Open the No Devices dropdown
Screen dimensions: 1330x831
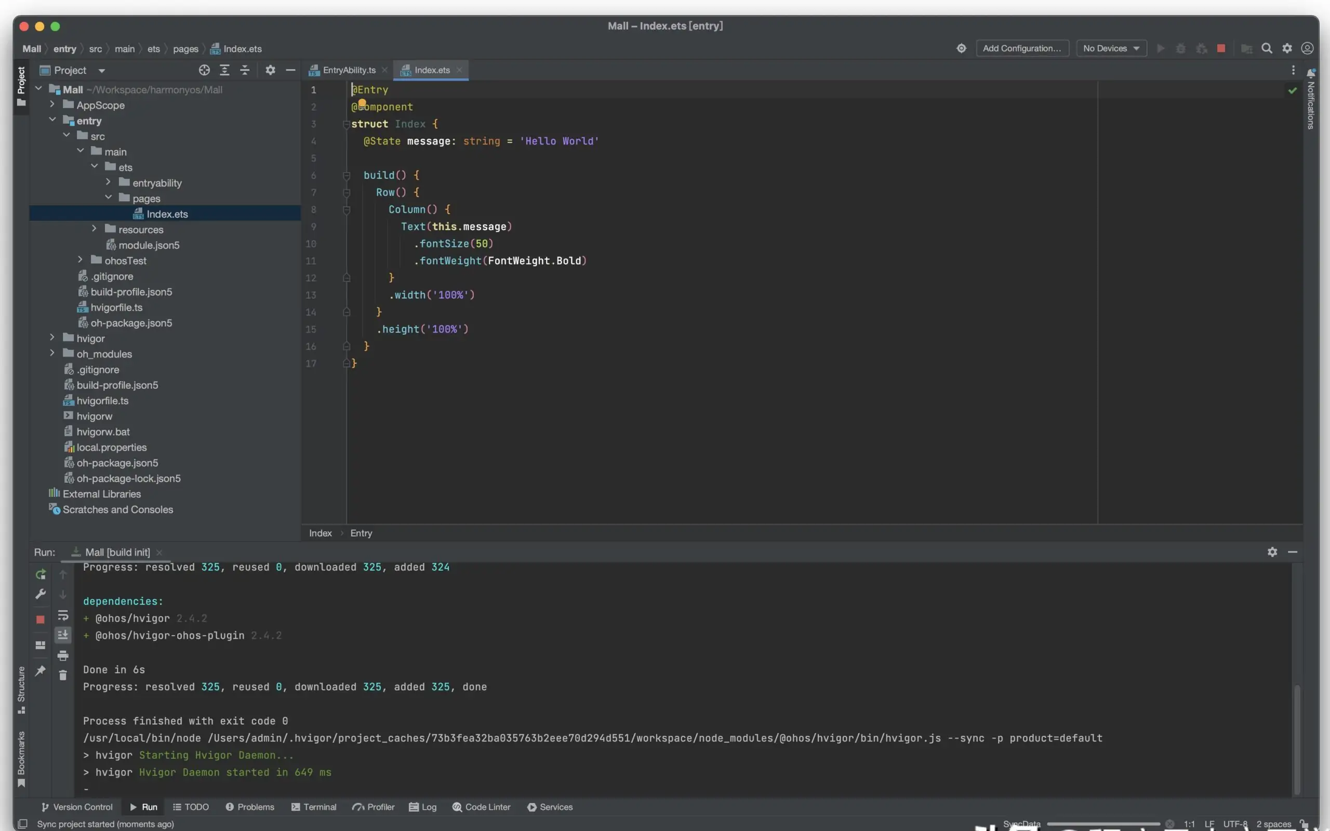pos(1111,48)
